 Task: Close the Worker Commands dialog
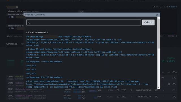pos(157,15)
